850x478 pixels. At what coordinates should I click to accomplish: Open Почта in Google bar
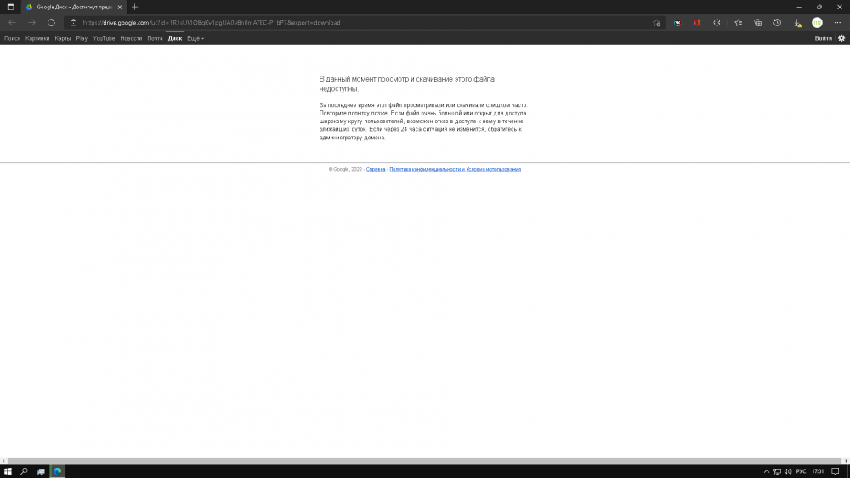tap(155, 38)
